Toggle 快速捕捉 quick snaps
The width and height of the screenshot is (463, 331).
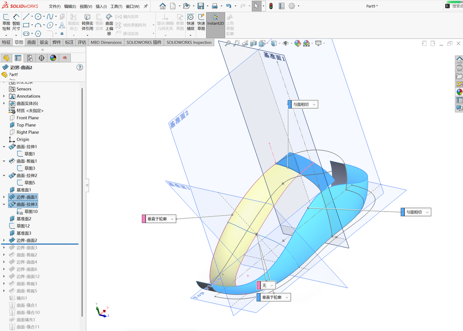(191, 22)
